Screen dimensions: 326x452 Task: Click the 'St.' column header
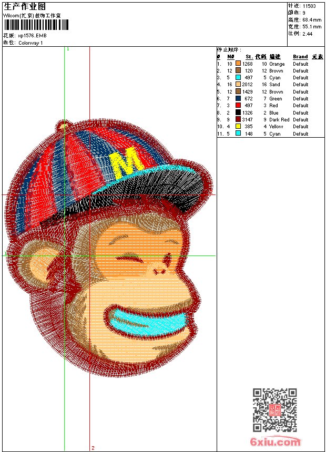249,57
